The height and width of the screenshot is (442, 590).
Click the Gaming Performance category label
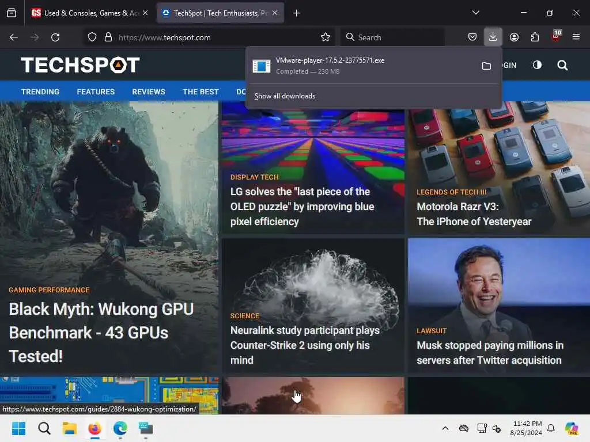click(50, 290)
